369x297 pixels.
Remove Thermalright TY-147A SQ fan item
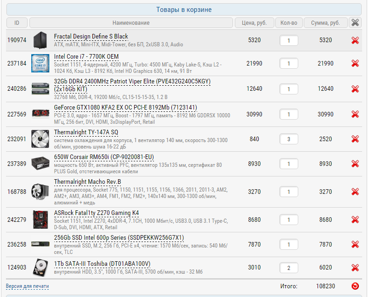tap(355, 139)
